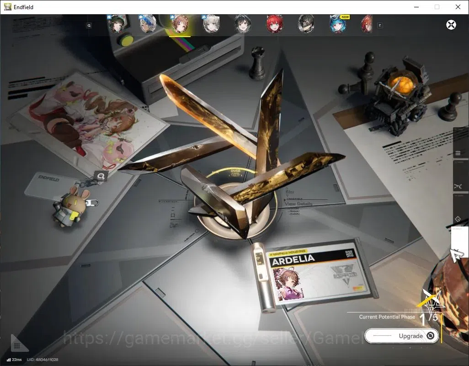Click the E key icon right of portraits
Screen dimensions: 469x366
[380, 26]
